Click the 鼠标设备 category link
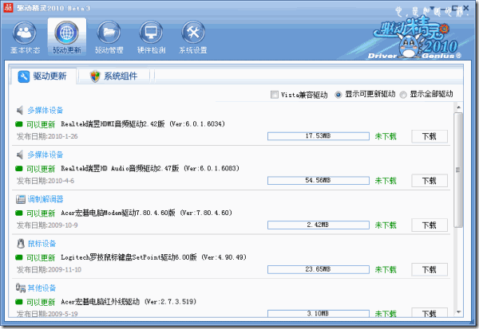The height and width of the screenshot is (329, 479). click(42, 244)
